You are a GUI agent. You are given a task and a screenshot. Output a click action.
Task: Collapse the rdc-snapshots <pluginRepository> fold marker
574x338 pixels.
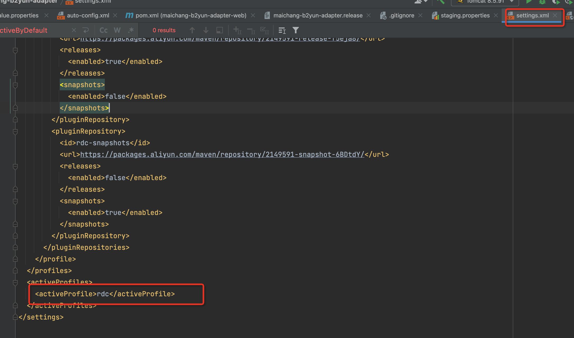[15, 132]
